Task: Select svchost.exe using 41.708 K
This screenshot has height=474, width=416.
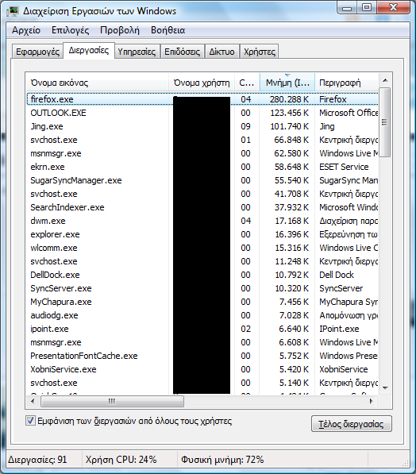Action: [202, 194]
